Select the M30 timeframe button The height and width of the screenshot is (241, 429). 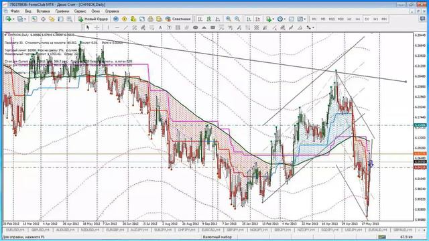pos(341,19)
